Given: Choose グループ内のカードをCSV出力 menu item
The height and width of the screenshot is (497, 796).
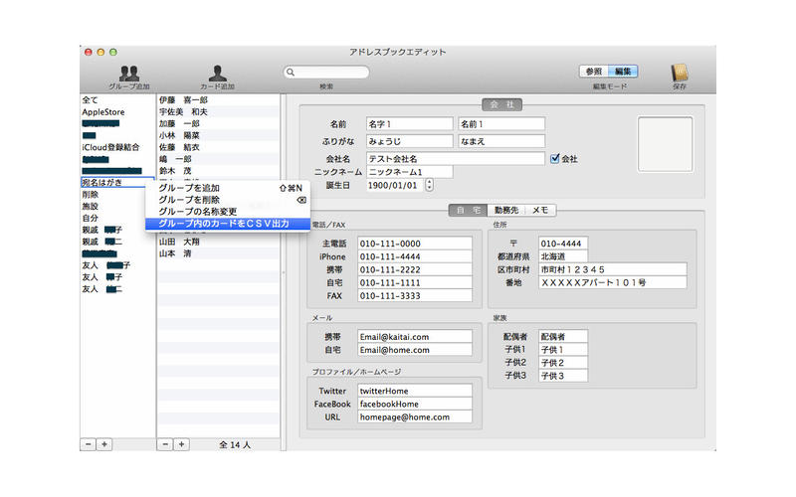Looking at the screenshot, I should (228, 224).
